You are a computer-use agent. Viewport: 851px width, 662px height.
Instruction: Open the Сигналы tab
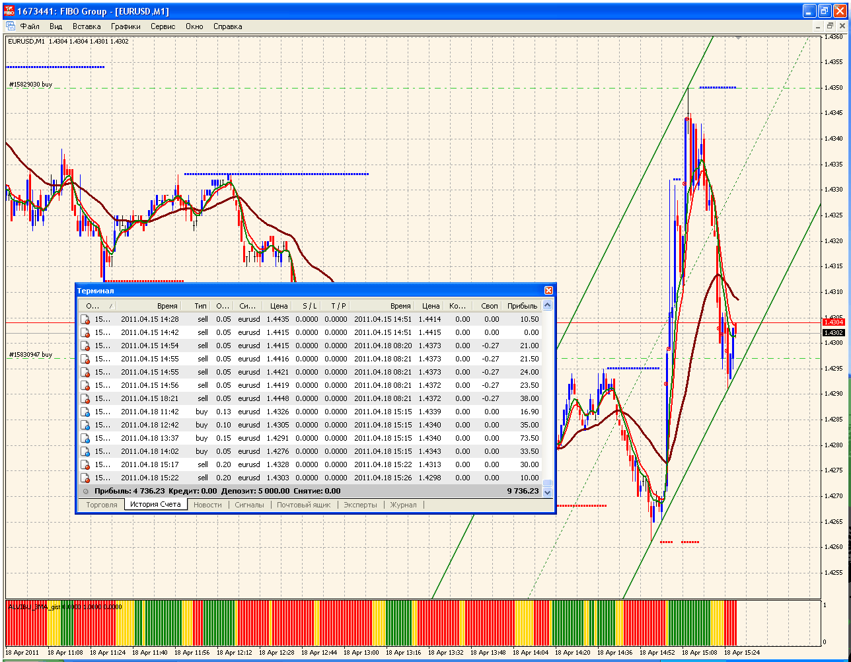[249, 505]
